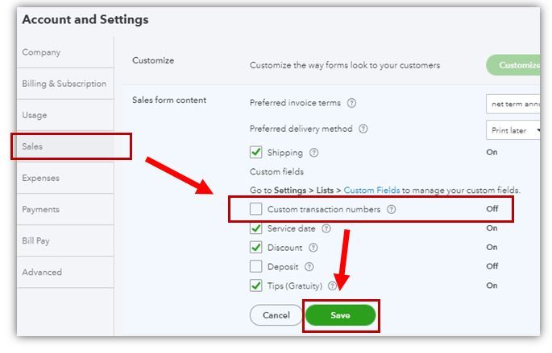Click the green Customize look button

pyautogui.click(x=514, y=65)
